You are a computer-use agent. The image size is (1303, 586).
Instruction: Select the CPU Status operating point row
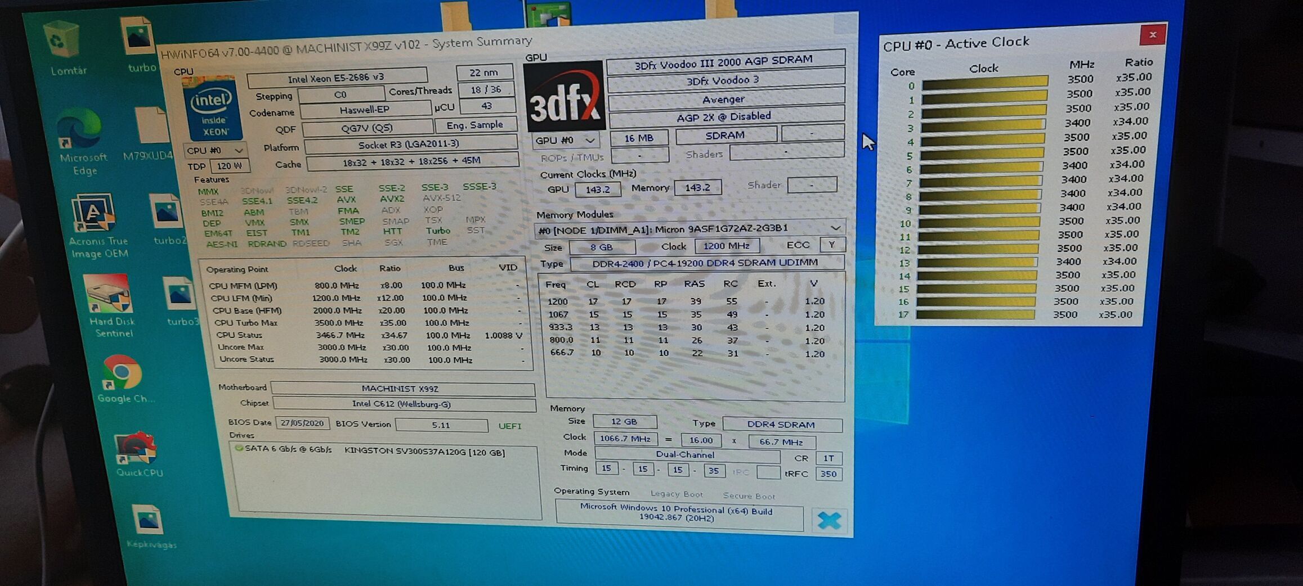[370, 335]
